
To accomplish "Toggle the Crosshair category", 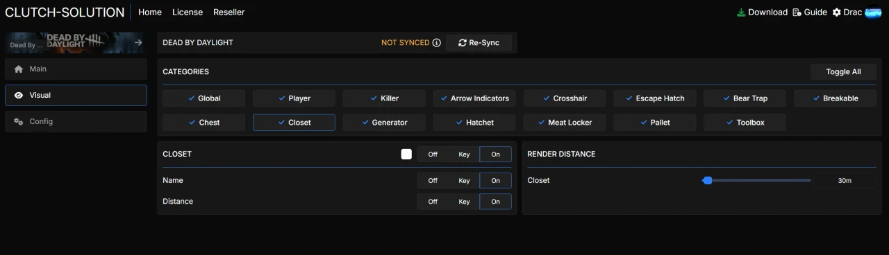I will coord(565,98).
